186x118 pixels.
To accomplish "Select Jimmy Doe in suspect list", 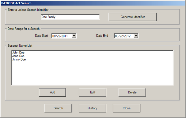I will tap(19, 59).
